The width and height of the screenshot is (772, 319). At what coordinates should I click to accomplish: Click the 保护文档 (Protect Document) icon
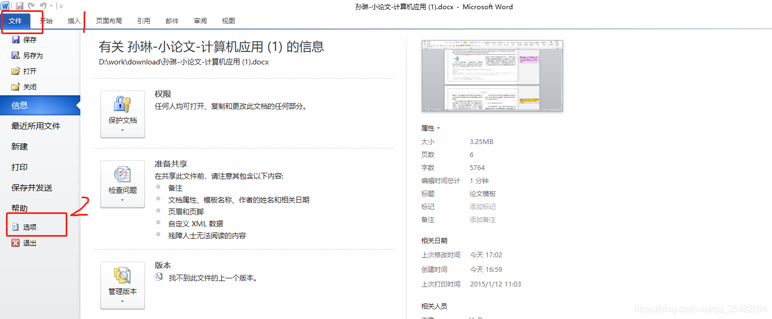click(122, 107)
